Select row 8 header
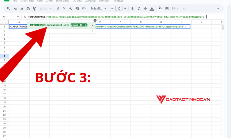This screenshot has height=138, width=231. tap(4, 56)
